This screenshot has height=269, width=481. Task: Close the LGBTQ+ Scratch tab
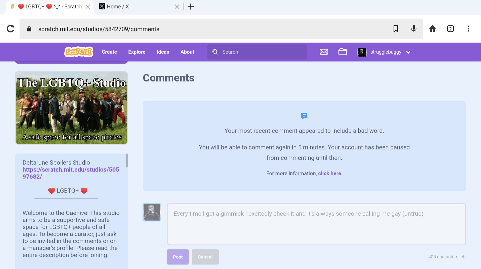tap(88, 7)
